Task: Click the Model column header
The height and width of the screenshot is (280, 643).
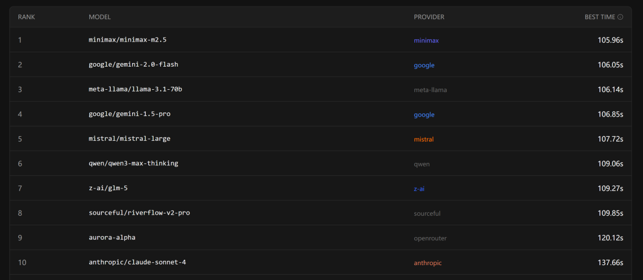Action: click(99, 17)
